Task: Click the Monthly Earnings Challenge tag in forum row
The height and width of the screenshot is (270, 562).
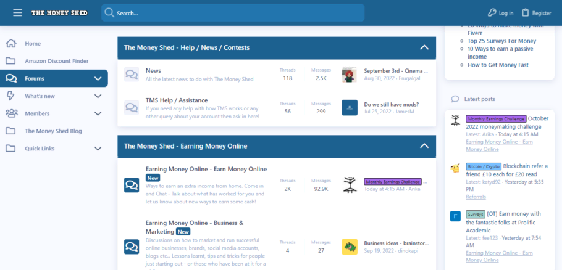Action: [x=393, y=182]
